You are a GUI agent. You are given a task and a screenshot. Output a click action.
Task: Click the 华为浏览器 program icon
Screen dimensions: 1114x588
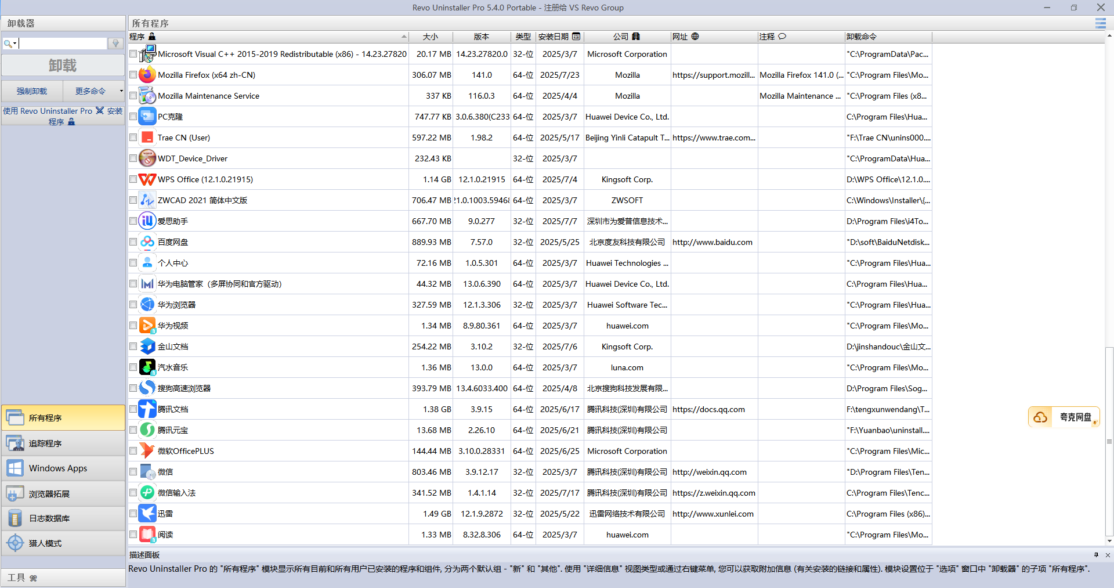(x=147, y=305)
